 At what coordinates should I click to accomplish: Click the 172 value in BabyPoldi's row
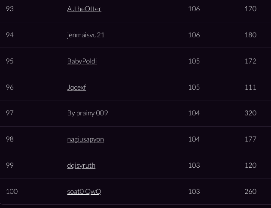(x=250, y=61)
